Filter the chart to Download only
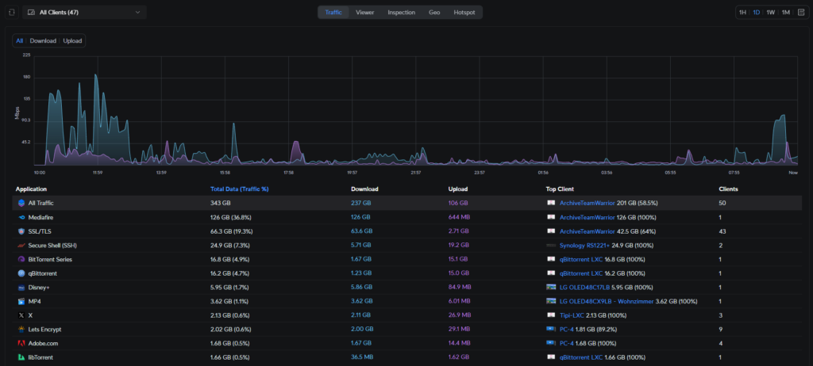Viewport: 813px width, 366px height. pos(43,40)
